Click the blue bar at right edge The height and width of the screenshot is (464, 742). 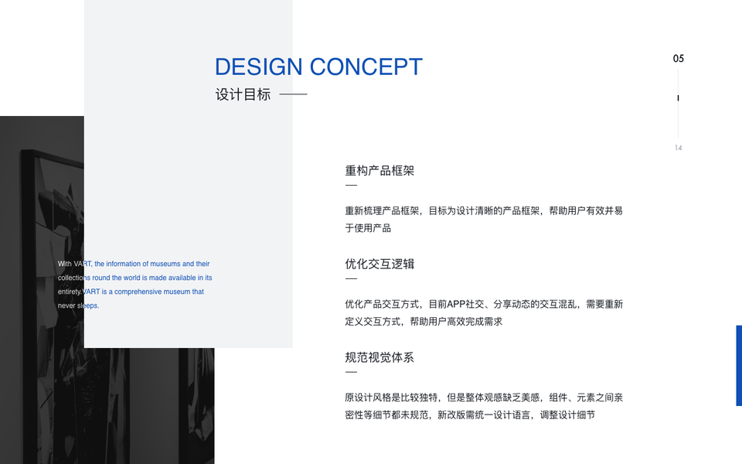739,366
